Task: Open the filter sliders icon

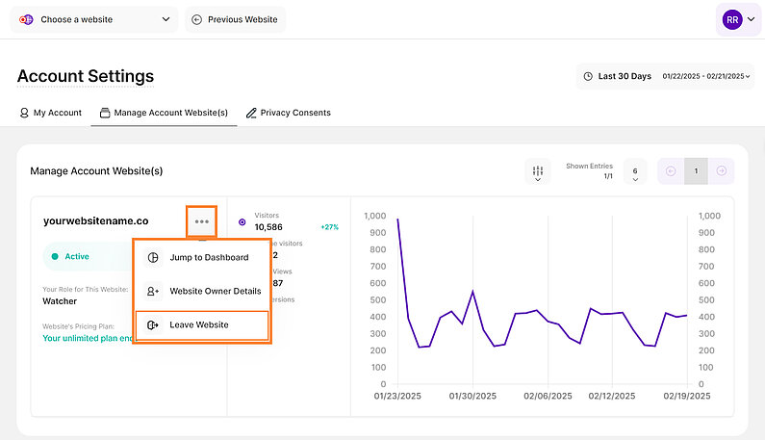Action: (x=538, y=172)
